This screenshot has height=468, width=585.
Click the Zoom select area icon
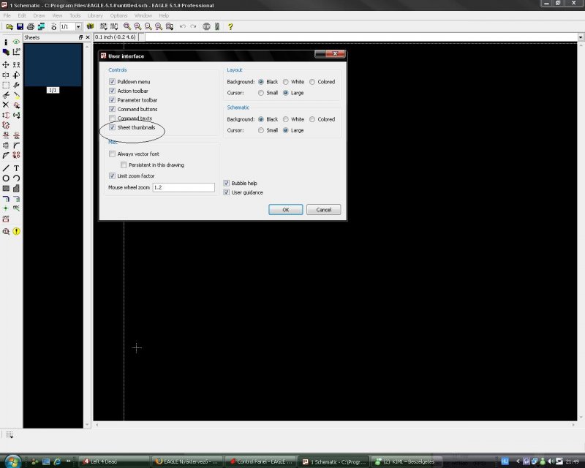170,26
